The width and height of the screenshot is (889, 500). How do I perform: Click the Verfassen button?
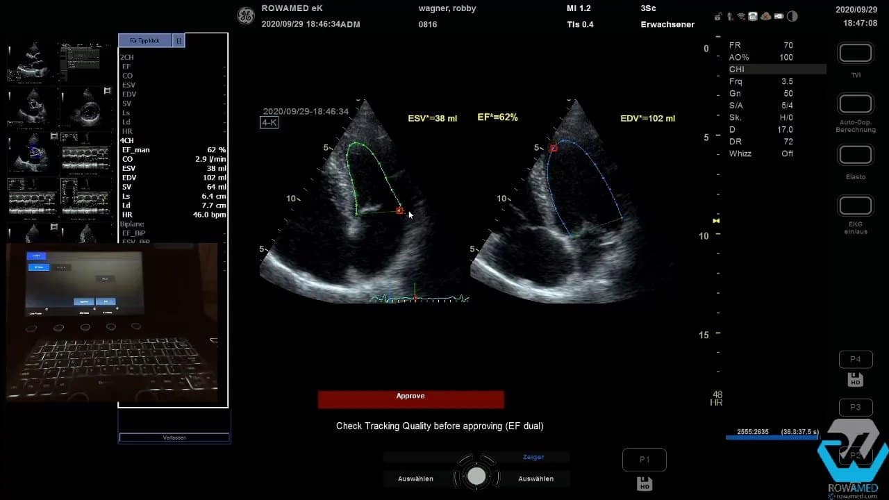point(174,437)
